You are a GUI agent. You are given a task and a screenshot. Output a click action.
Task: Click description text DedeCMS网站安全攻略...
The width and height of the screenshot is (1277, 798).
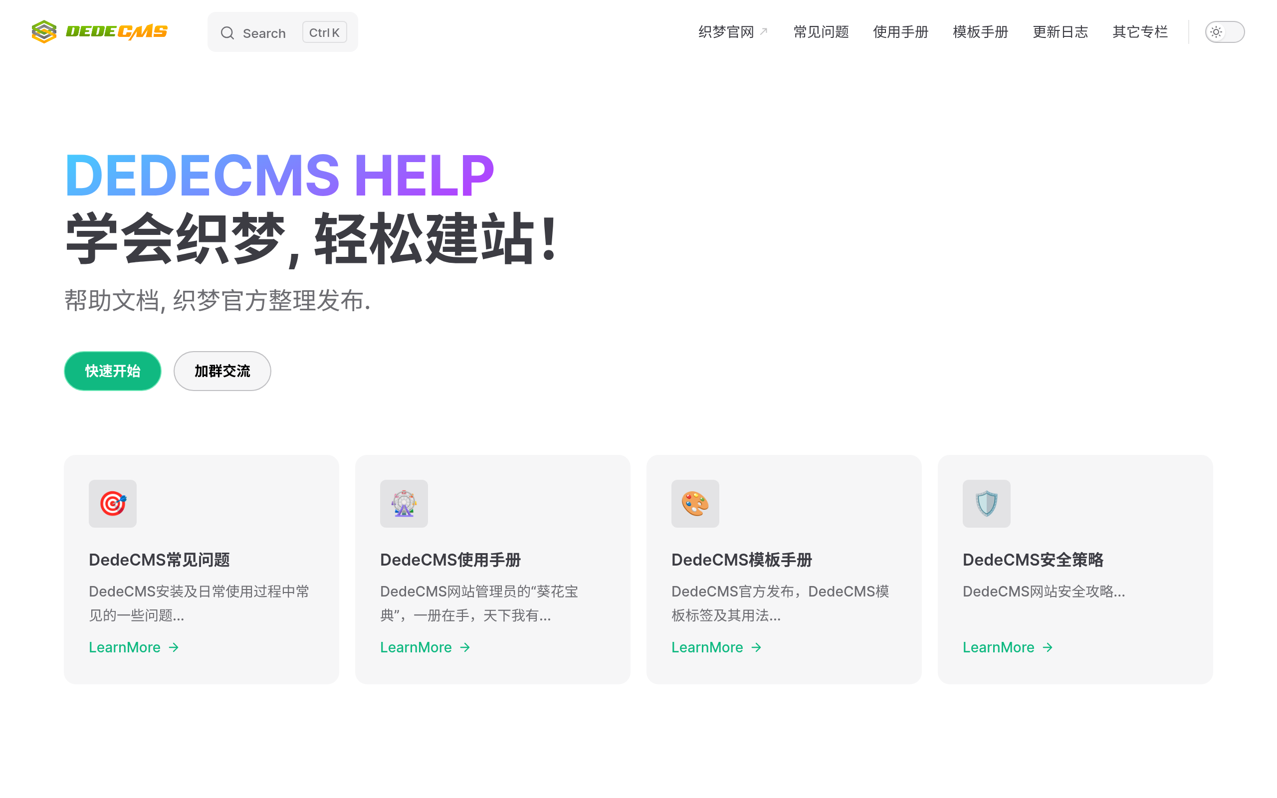pyautogui.click(x=1044, y=592)
